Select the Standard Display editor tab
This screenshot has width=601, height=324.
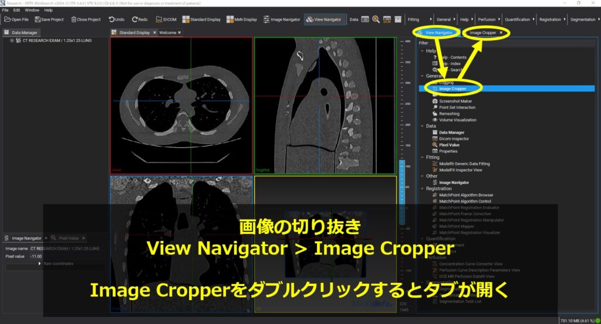134,32
